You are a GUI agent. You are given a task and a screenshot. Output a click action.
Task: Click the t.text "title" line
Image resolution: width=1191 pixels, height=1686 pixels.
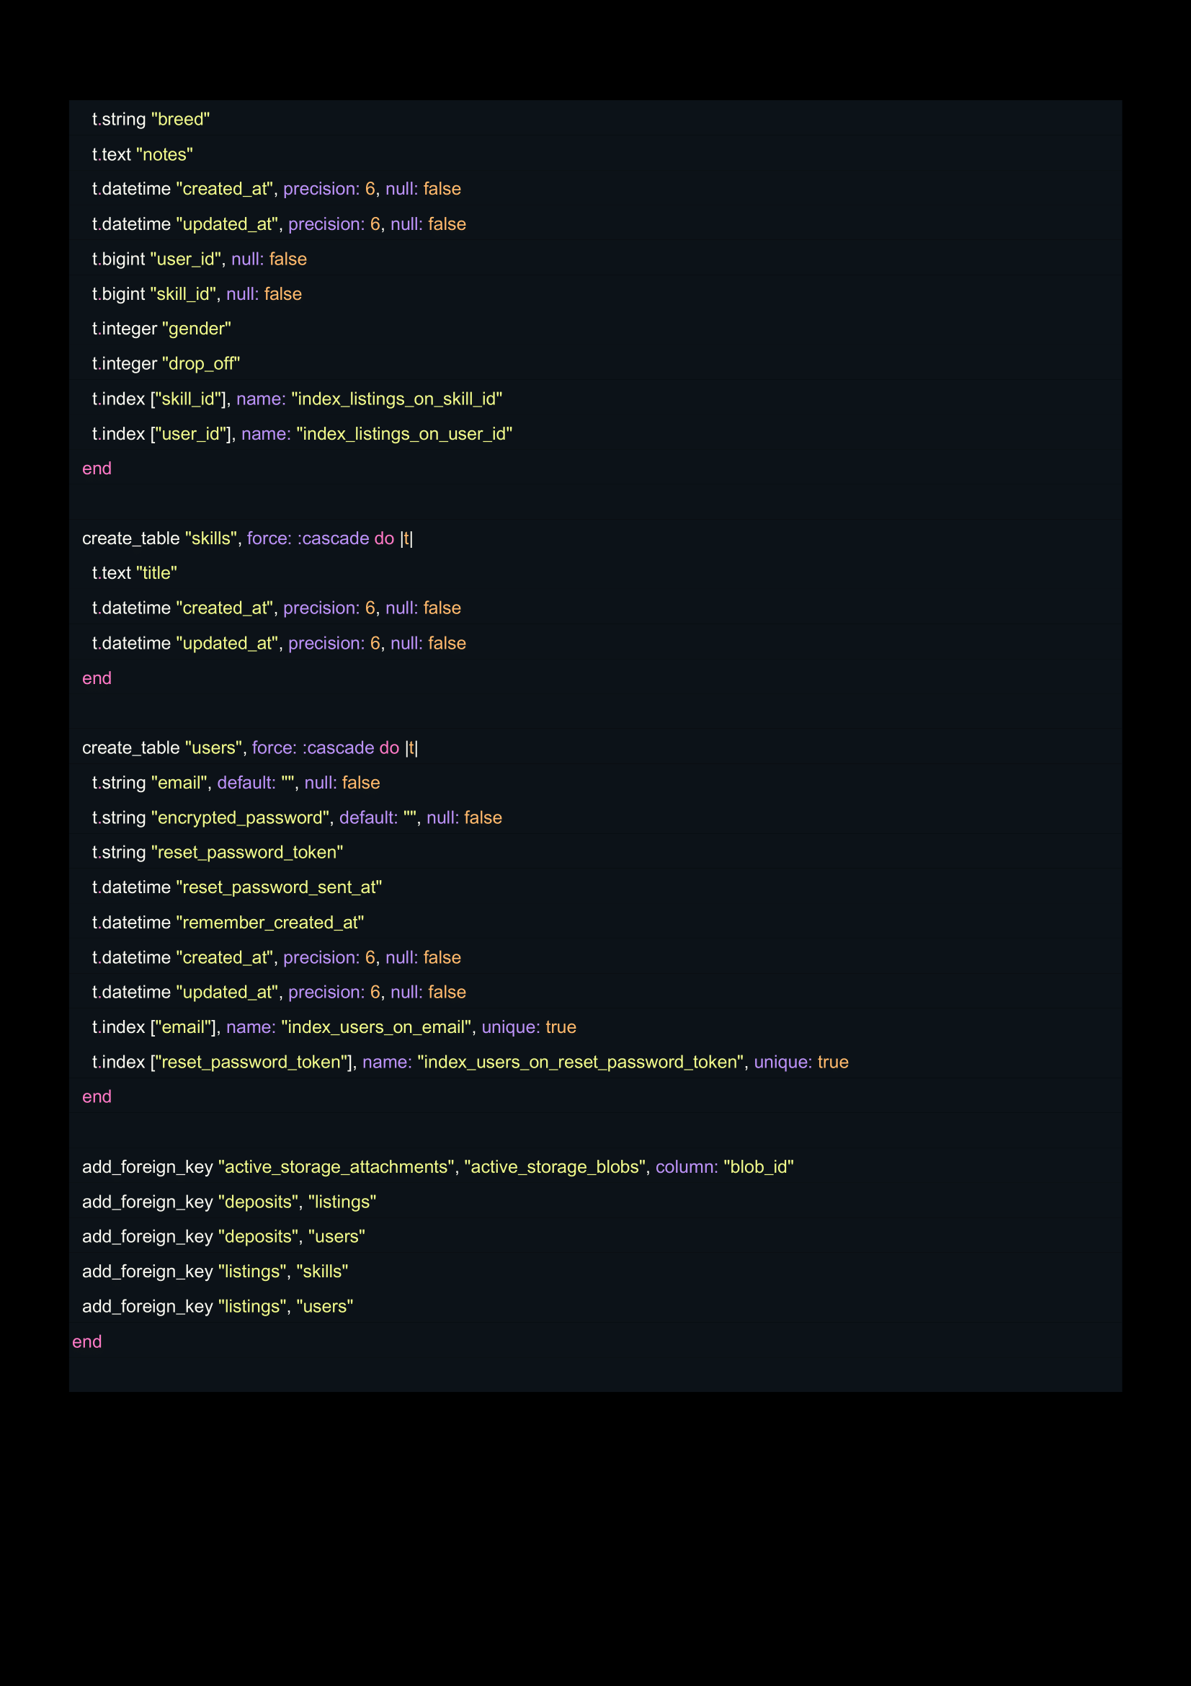click(134, 574)
